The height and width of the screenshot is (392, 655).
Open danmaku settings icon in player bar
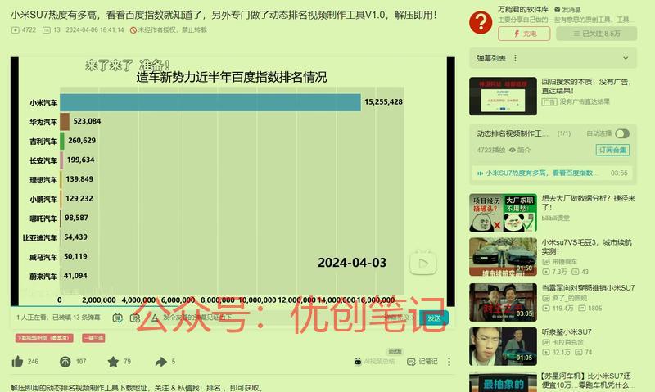(135, 318)
